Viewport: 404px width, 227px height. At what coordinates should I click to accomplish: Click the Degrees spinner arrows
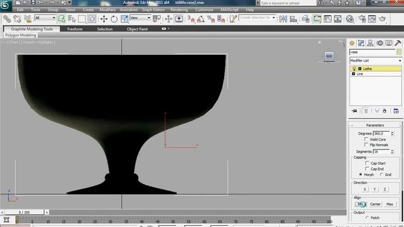click(392, 134)
